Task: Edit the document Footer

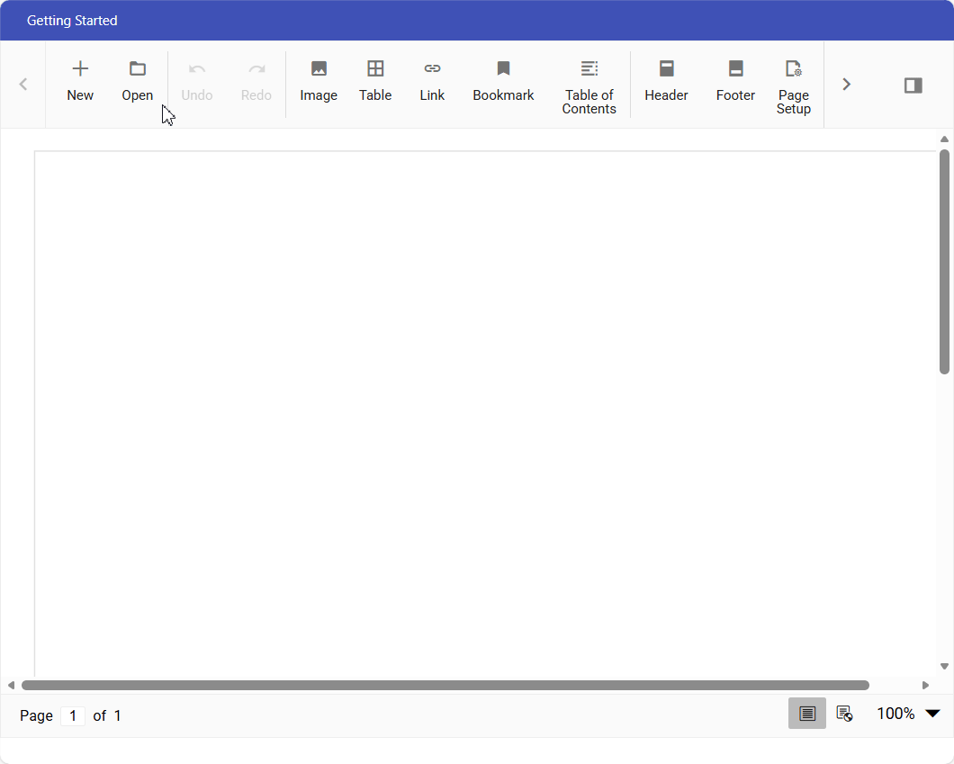Action: click(735, 81)
